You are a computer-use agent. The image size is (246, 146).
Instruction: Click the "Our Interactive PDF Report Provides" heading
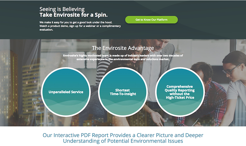(123, 138)
